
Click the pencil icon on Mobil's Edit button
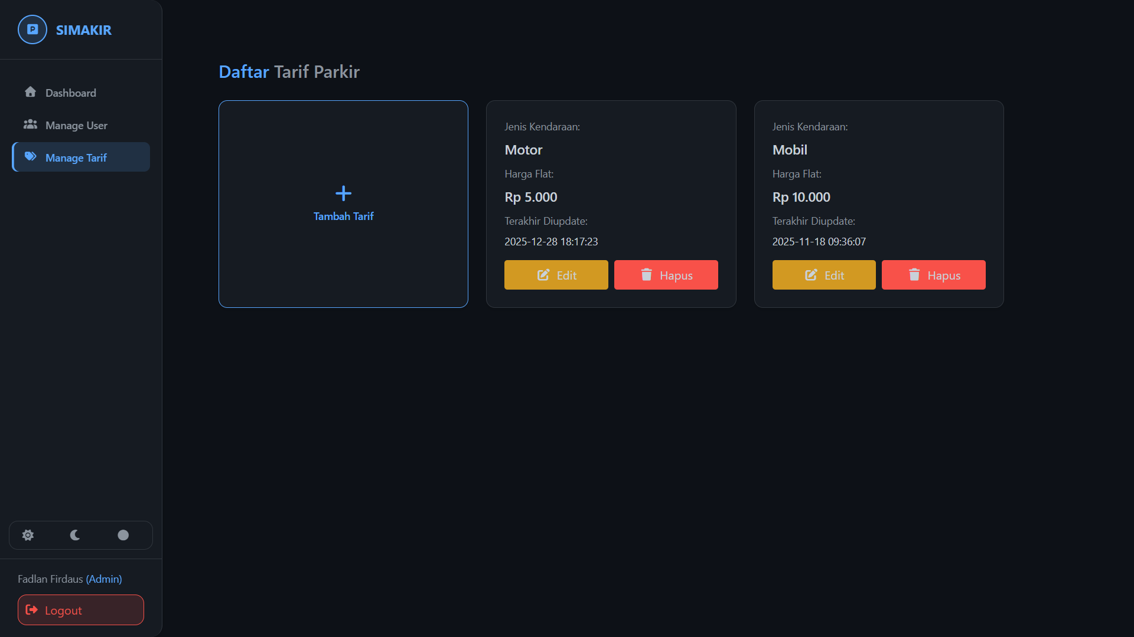tap(811, 274)
